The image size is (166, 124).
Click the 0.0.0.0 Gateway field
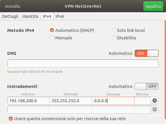tap(113, 100)
